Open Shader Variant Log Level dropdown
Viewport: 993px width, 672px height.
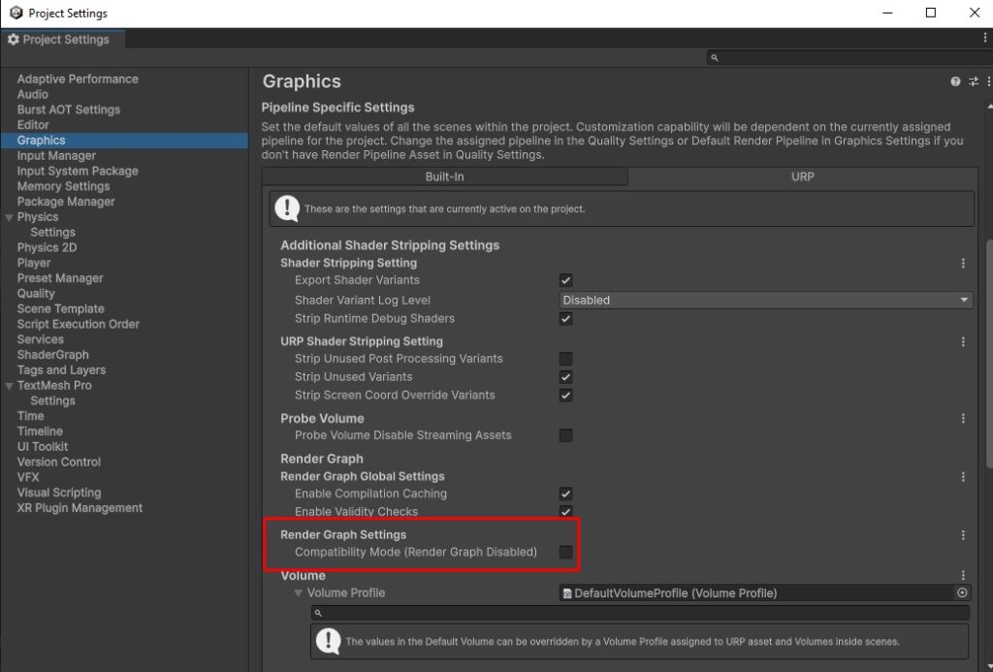765,301
